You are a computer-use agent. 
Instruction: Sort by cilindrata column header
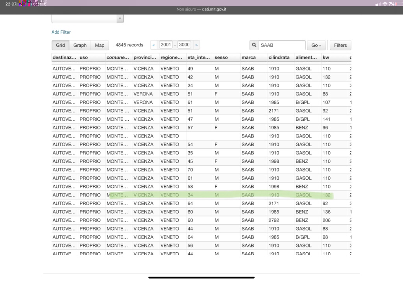[280, 57]
